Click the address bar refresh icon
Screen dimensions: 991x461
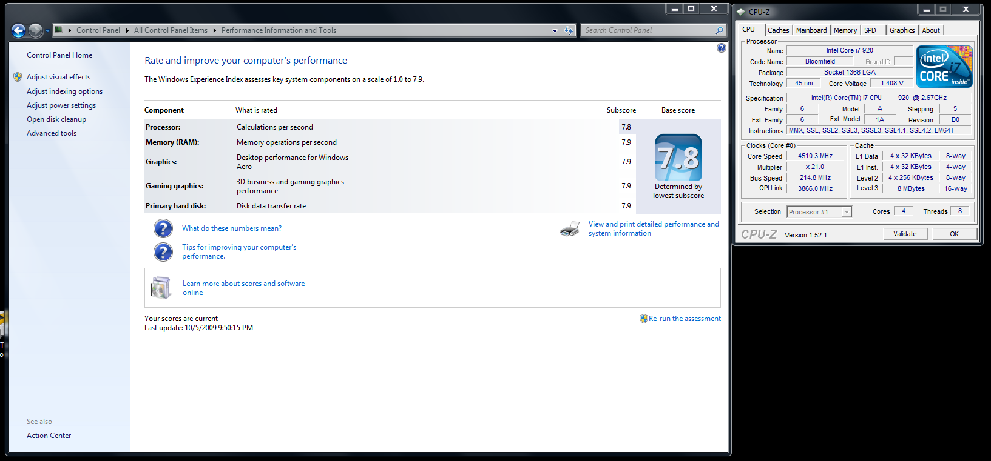pos(569,30)
